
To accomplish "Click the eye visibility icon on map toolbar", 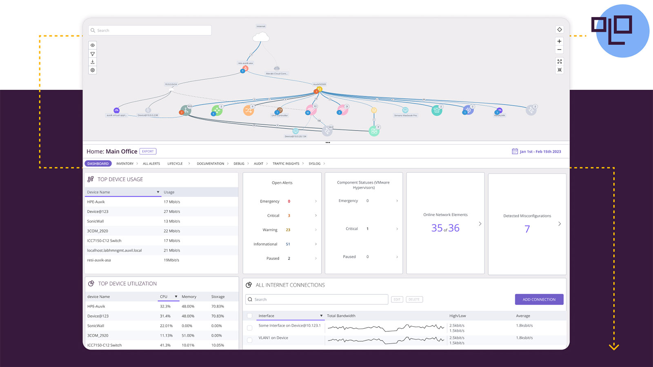I will [x=93, y=45].
